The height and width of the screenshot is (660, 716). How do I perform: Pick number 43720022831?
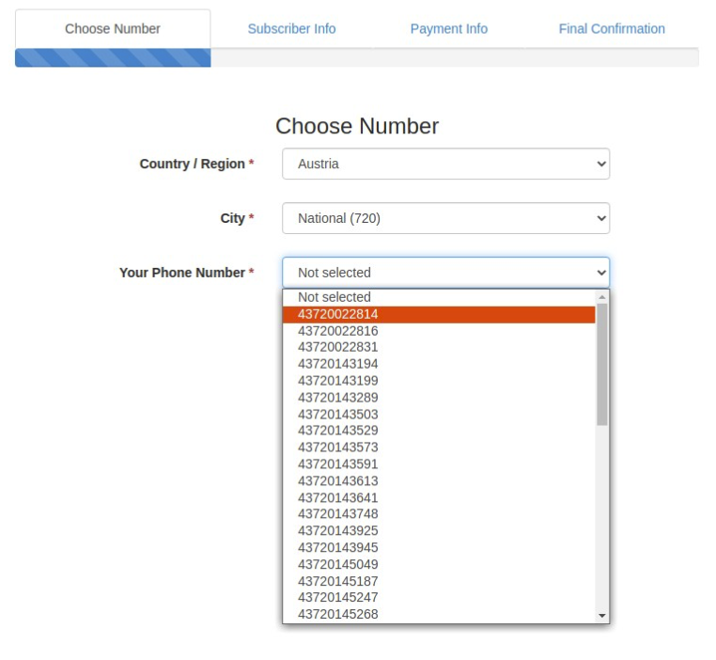pos(439,347)
